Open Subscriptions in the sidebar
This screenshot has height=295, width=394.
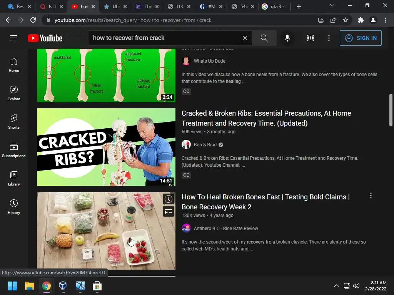click(14, 150)
